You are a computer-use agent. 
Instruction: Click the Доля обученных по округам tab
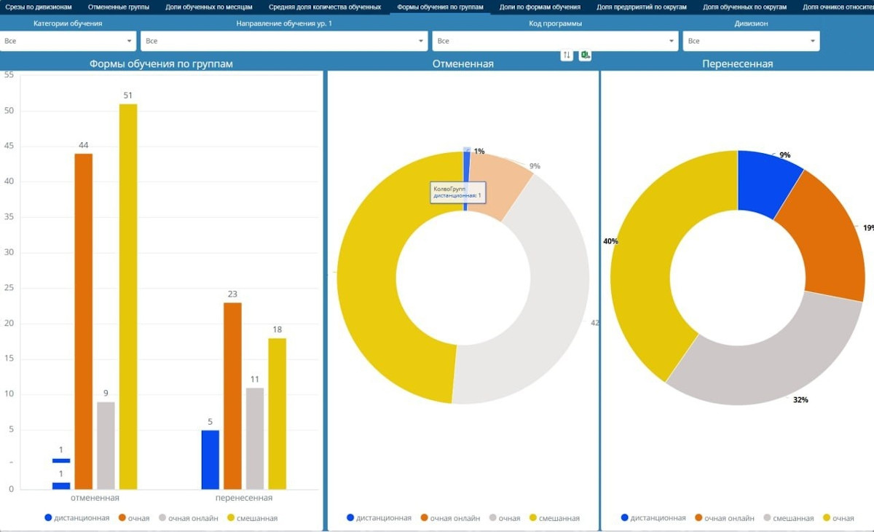744,7
